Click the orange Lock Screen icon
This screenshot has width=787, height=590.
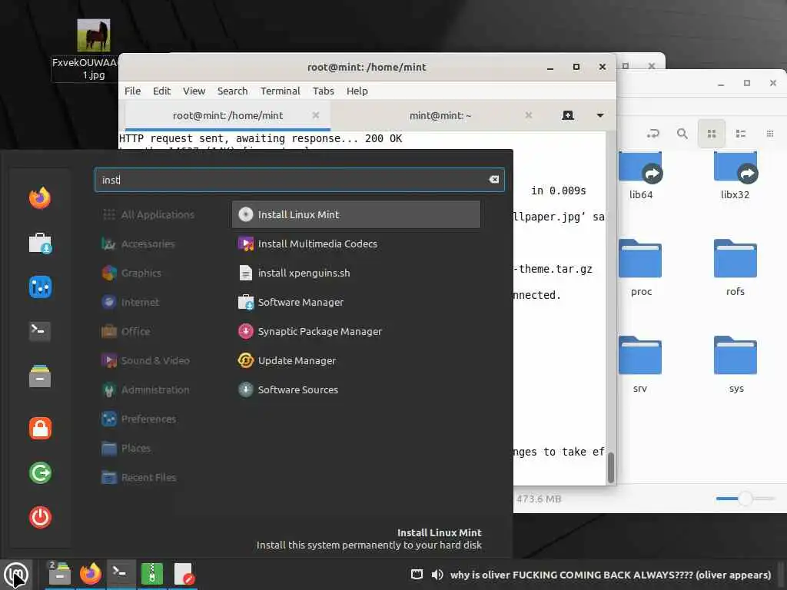[40, 429]
